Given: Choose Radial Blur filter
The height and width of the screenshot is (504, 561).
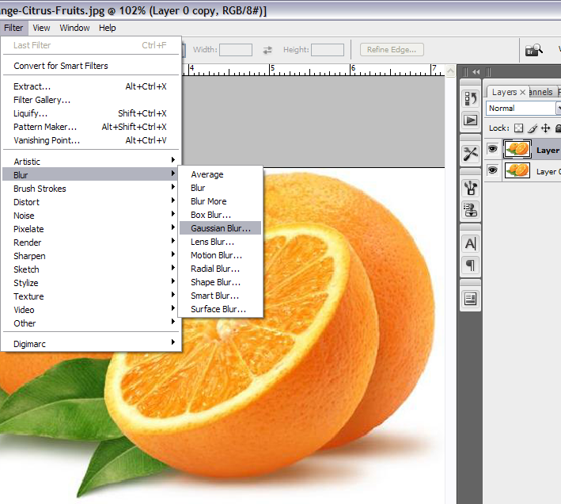Looking at the screenshot, I should click(221, 269).
